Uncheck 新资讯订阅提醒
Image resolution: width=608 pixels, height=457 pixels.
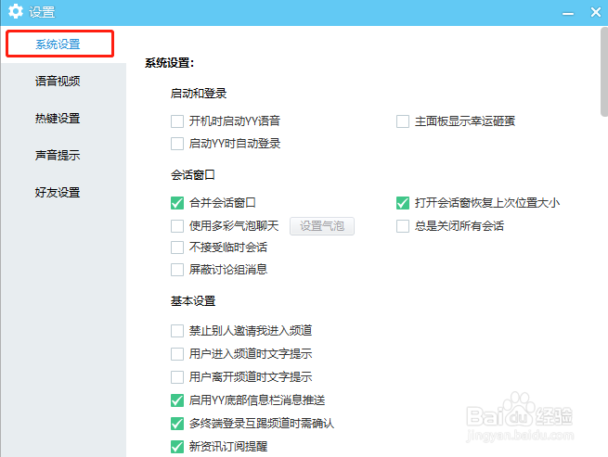coord(177,447)
